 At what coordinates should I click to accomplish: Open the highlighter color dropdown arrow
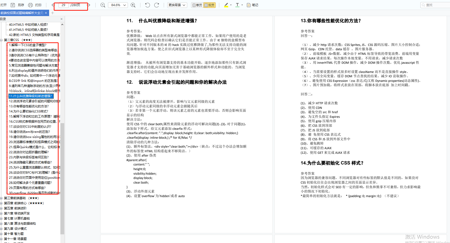[231, 5]
